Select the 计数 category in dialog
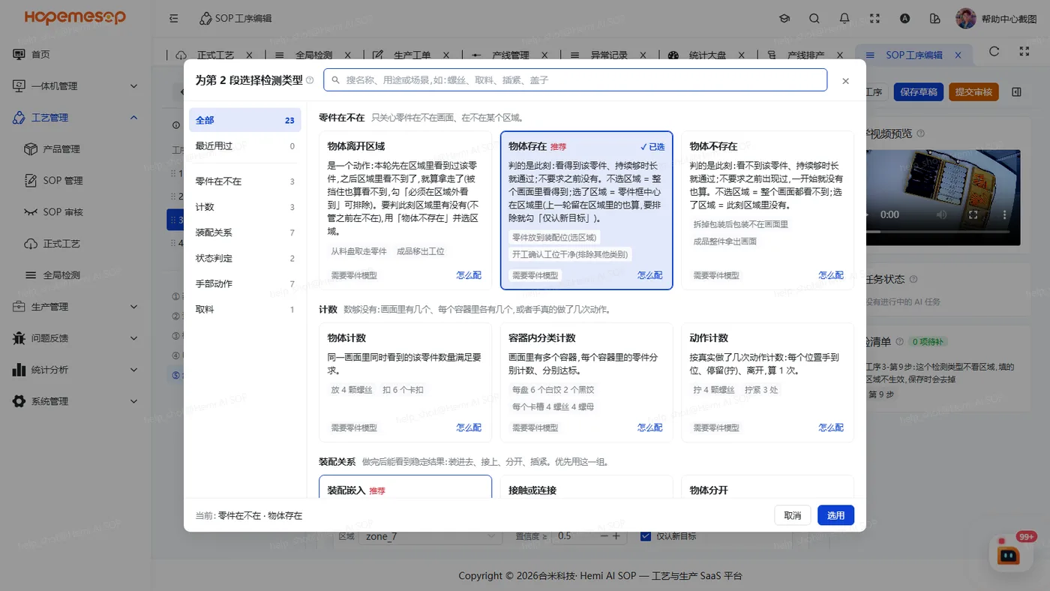Screen dimensions: 1050x591 click(x=245, y=207)
